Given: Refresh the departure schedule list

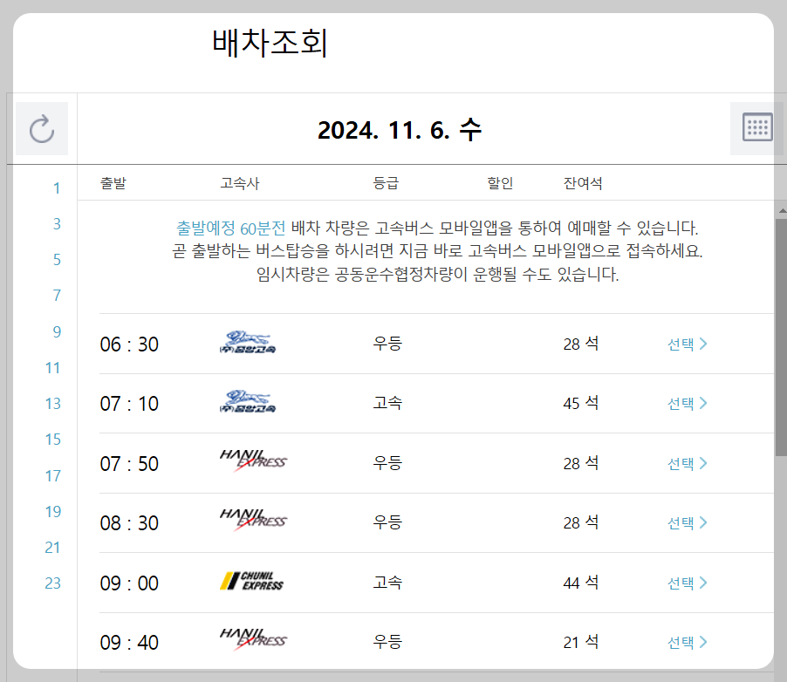Looking at the screenshot, I should click(x=42, y=128).
